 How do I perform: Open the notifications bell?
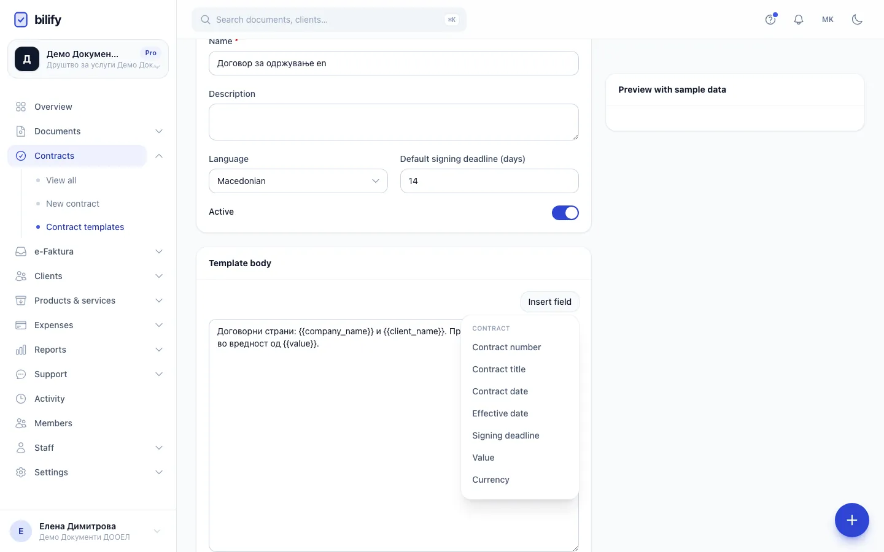pos(799,20)
